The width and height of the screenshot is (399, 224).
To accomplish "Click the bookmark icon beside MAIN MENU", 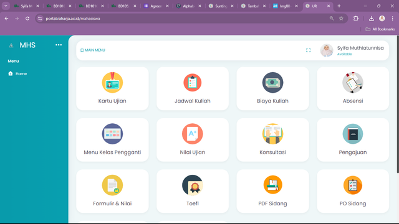I will pyautogui.click(x=82, y=50).
